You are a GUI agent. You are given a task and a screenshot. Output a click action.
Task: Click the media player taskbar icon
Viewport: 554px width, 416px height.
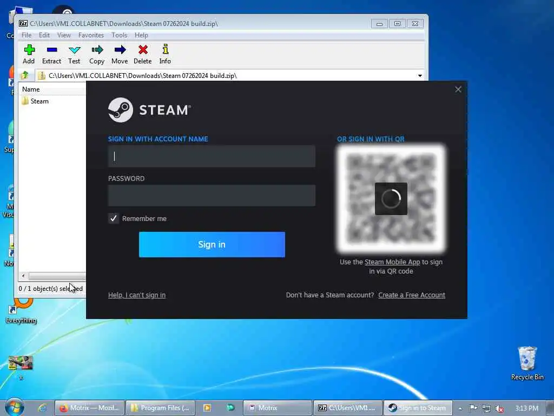tap(207, 408)
